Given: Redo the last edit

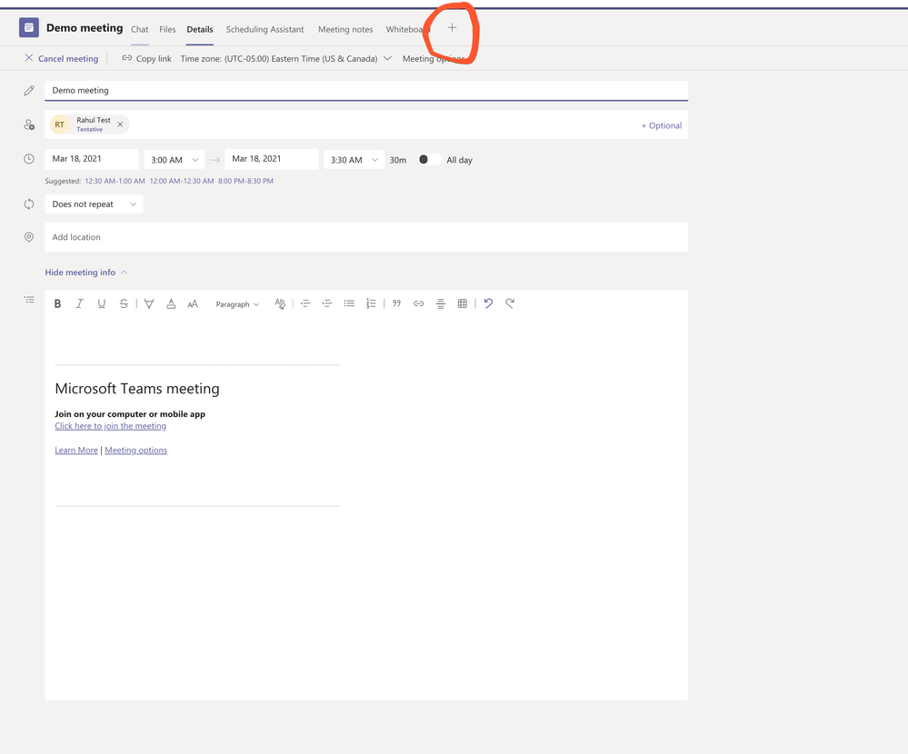Looking at the screenshot, I should click(510, 303).
